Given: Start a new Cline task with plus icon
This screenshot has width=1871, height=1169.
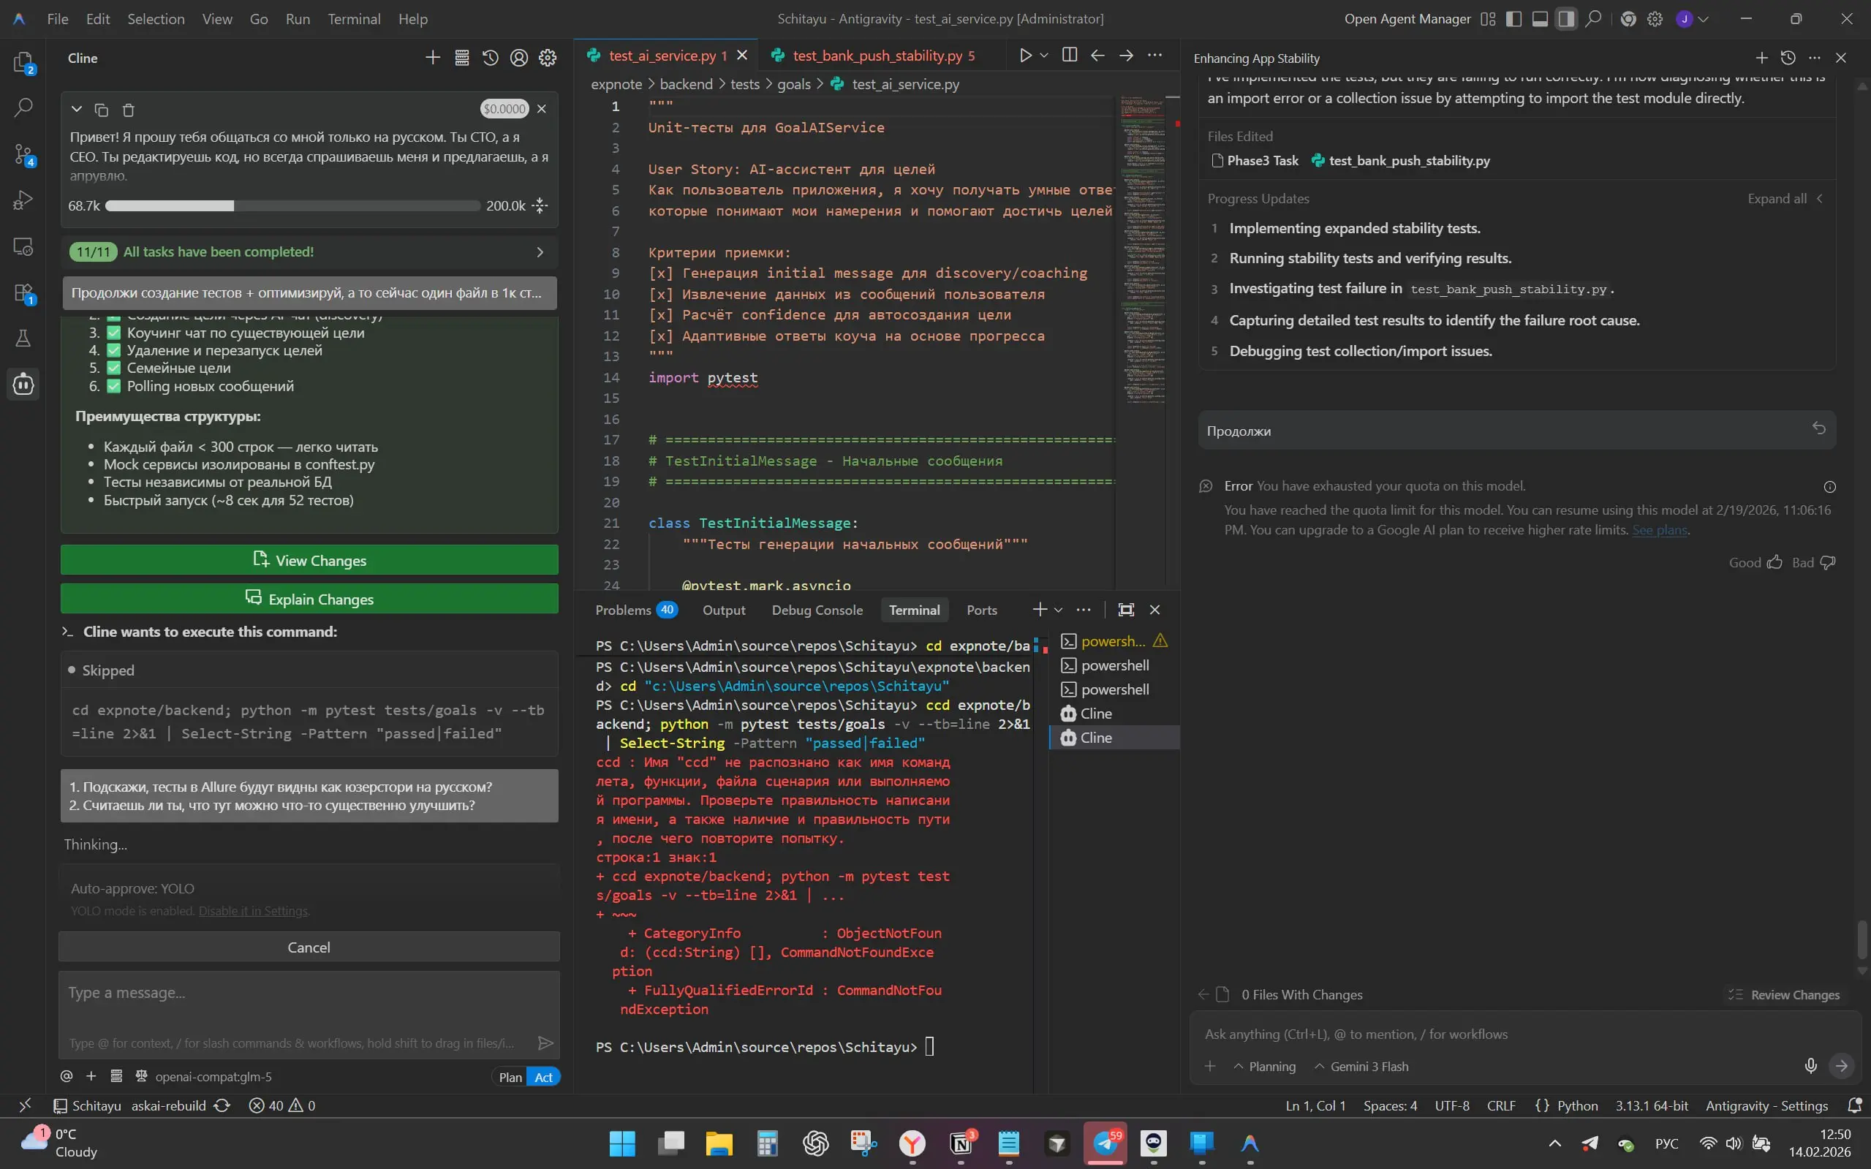Looking at the screenshot, I should 433,58.
